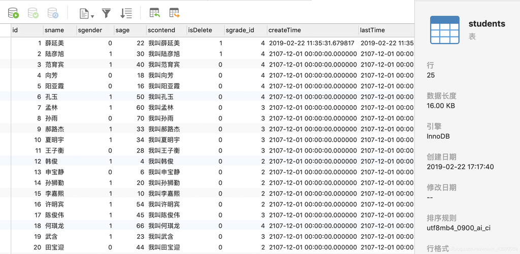The height and width of the screenshot is (254, 520).
Task: Click the begin transaction database icon
Action: (x=14, y=13)
